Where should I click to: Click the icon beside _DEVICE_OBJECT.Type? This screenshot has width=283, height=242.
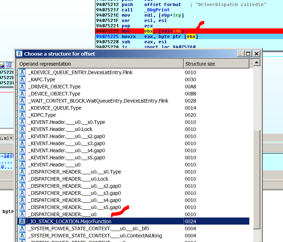tap(22, 94)
